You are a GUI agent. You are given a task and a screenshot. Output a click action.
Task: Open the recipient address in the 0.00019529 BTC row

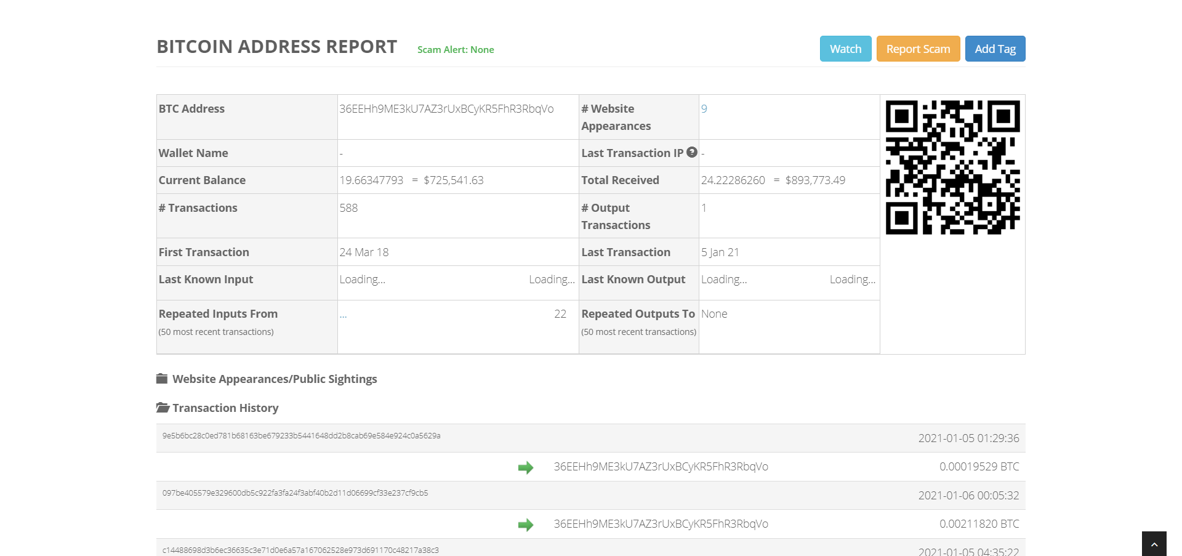tap(661, 466)
